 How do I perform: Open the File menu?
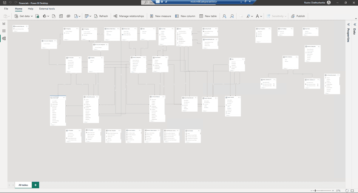point(6,9)
